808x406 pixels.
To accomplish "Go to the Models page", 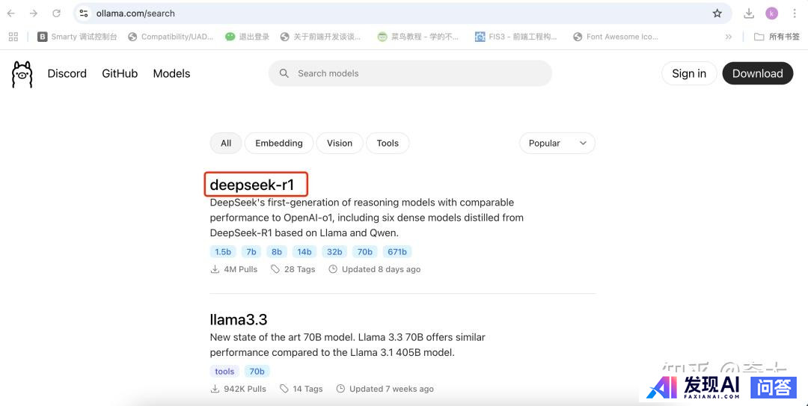I will 171,73.
